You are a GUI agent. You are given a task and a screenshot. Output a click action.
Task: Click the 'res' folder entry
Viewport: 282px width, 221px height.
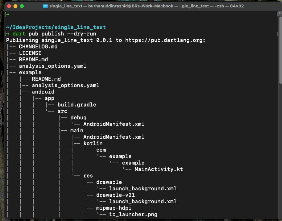pyautogui.click(x=88, y=176)
